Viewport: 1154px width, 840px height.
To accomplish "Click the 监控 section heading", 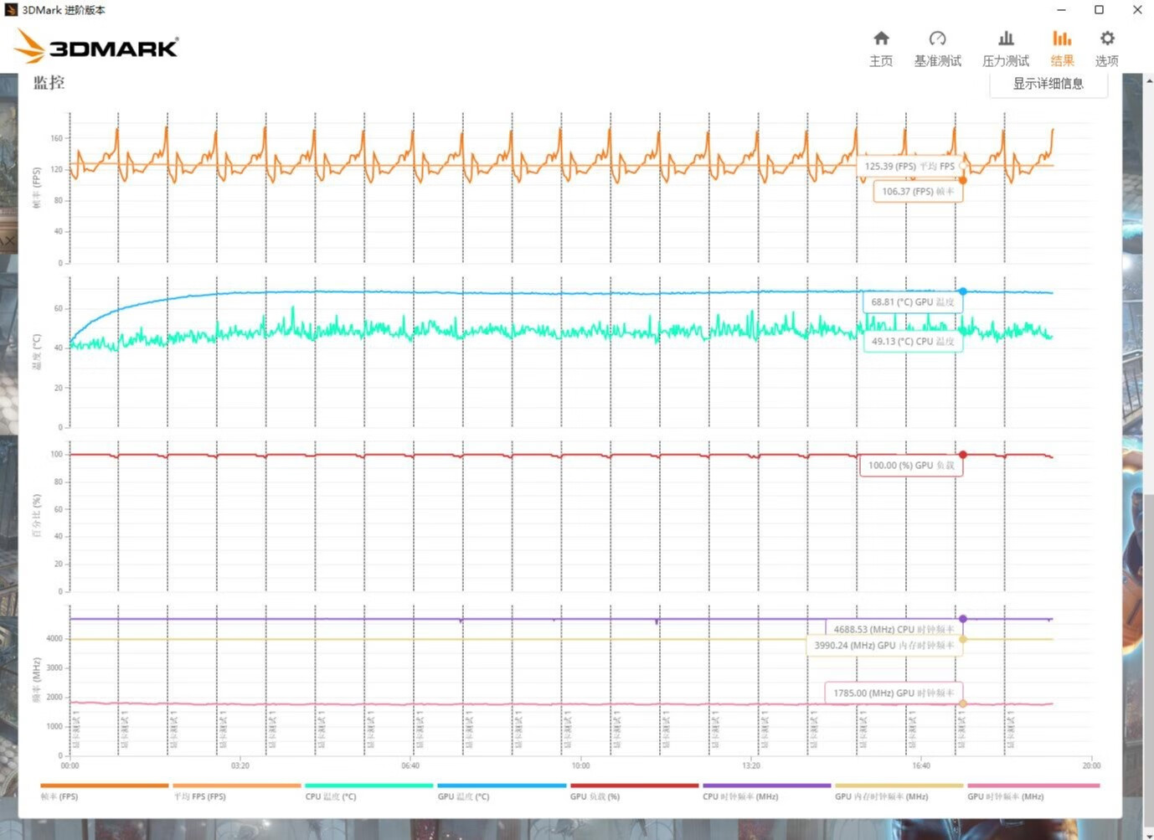I will coord(49,82).
